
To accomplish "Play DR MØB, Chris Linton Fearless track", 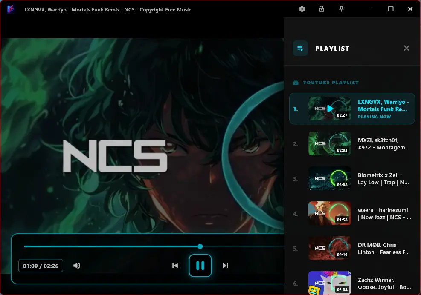I will tap(352, 248).
